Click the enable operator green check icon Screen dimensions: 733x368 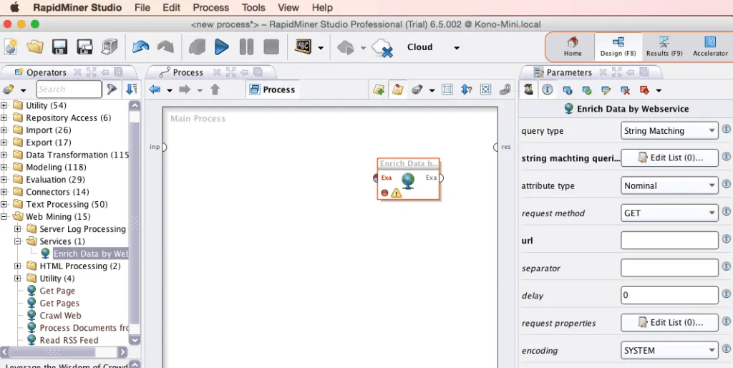coord(587,89)
